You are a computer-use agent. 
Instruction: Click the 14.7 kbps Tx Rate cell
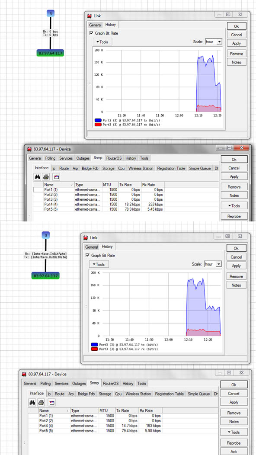tap(127, 426)
